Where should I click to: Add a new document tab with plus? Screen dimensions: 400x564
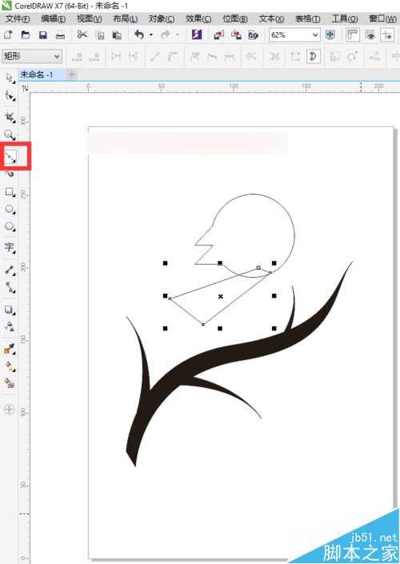point(72,74)
